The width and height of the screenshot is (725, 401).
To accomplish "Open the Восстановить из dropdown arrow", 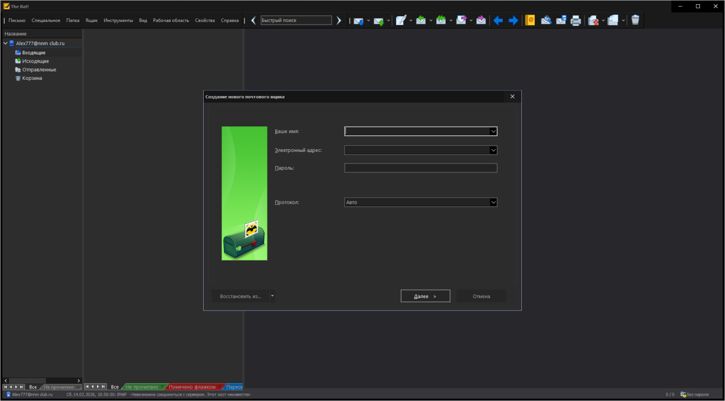I will point(272,296).
